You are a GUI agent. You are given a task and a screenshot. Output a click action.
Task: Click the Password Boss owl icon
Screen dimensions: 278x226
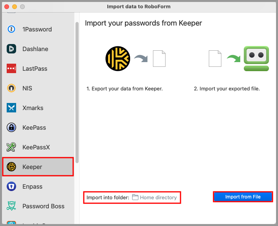click(x=11, y=206)
